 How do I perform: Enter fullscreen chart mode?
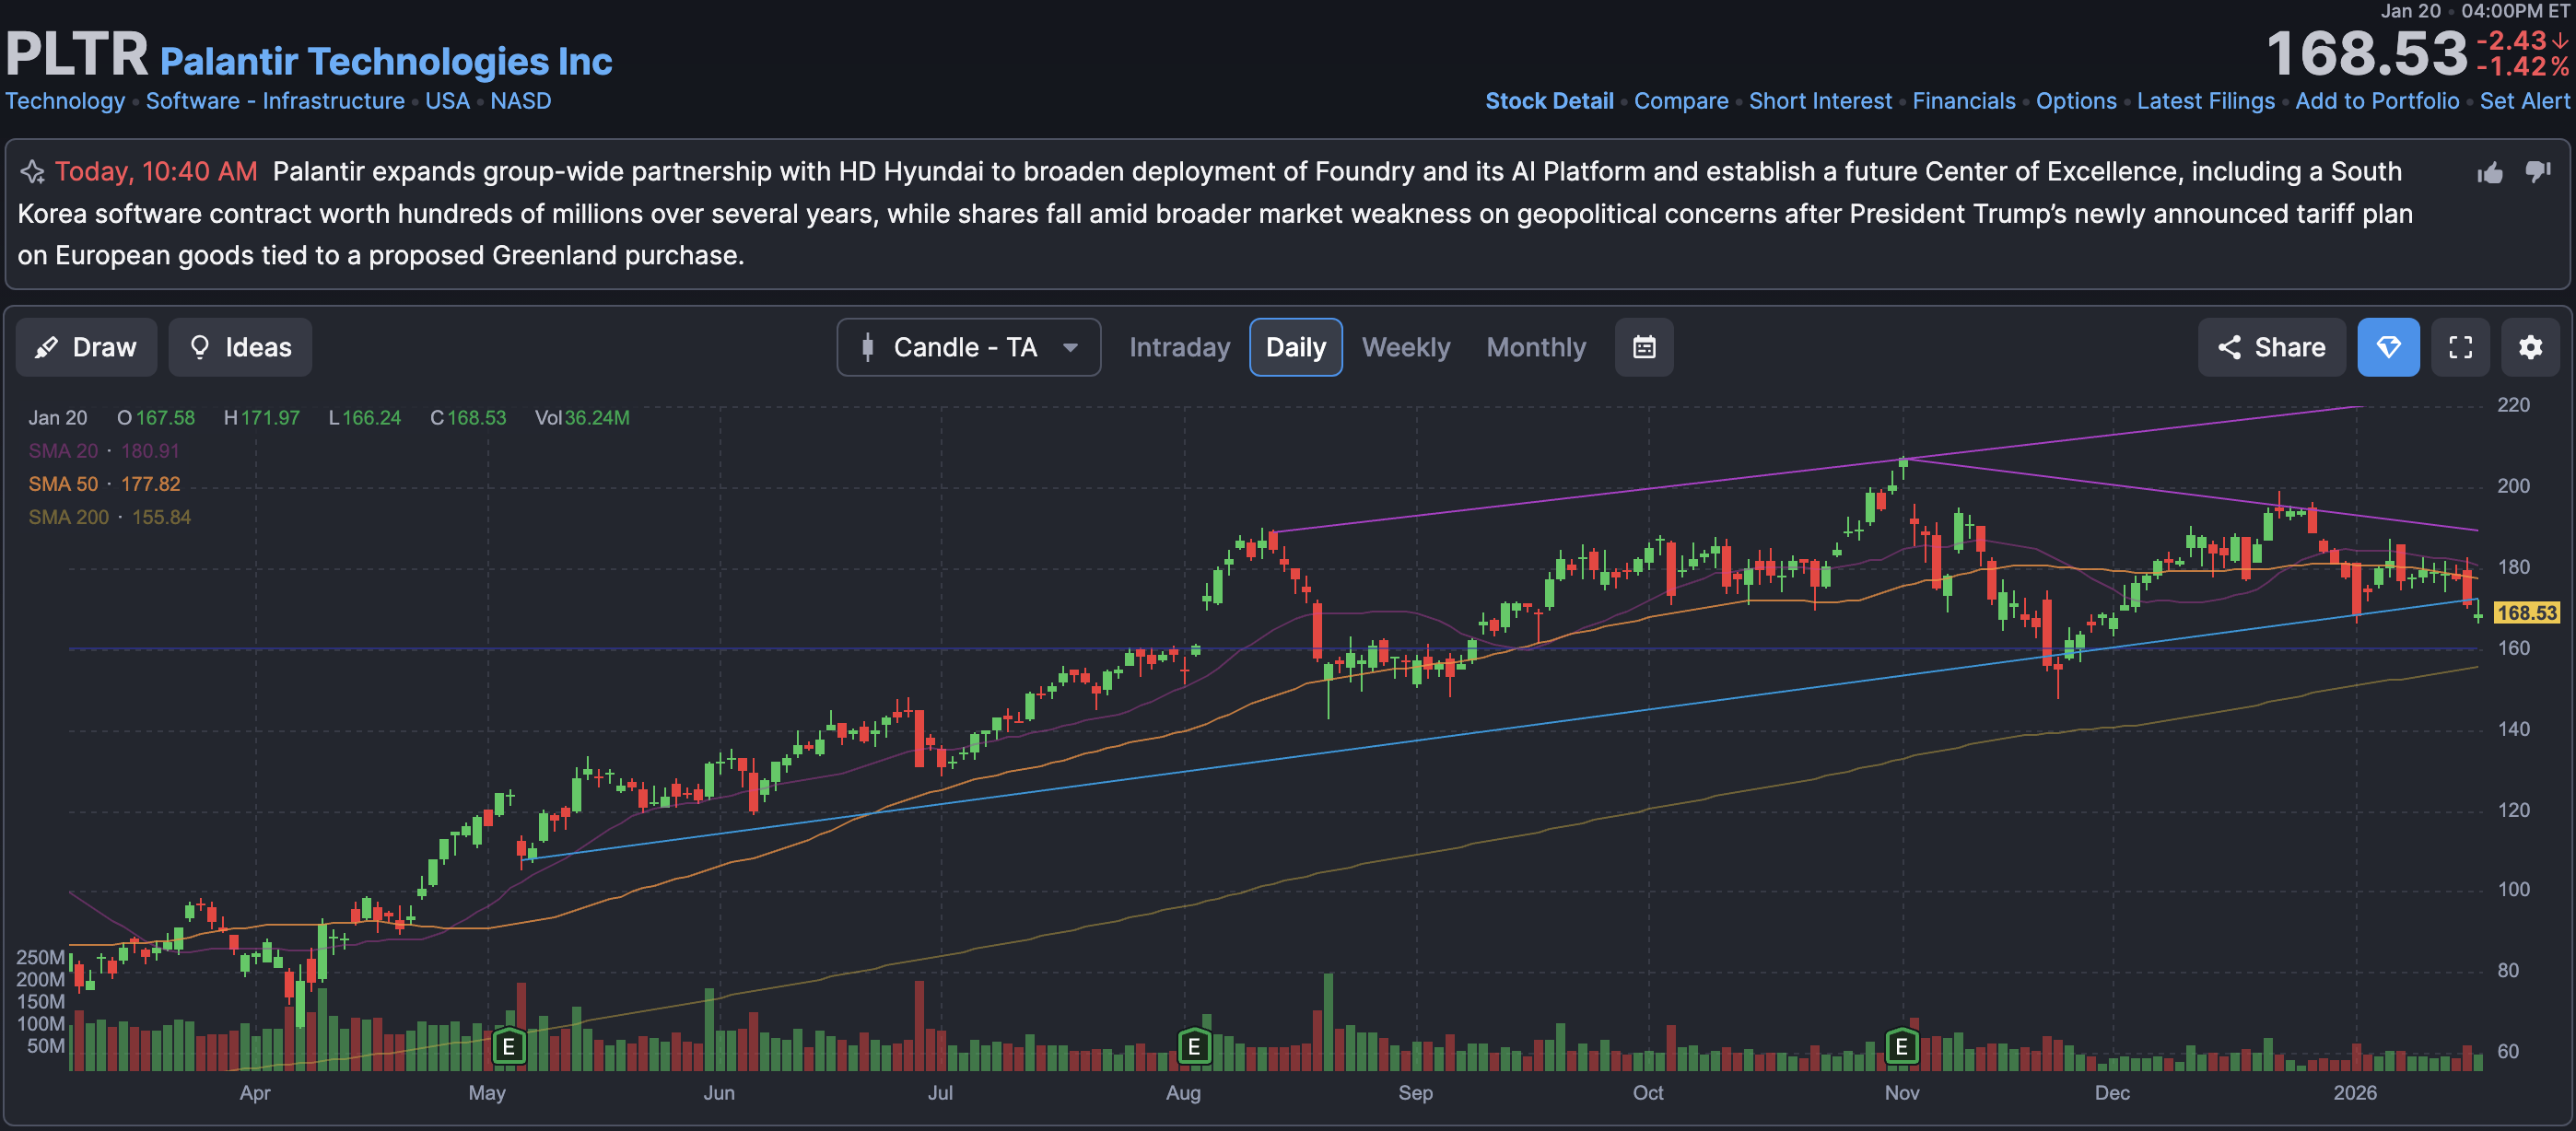pos(2459,347)
